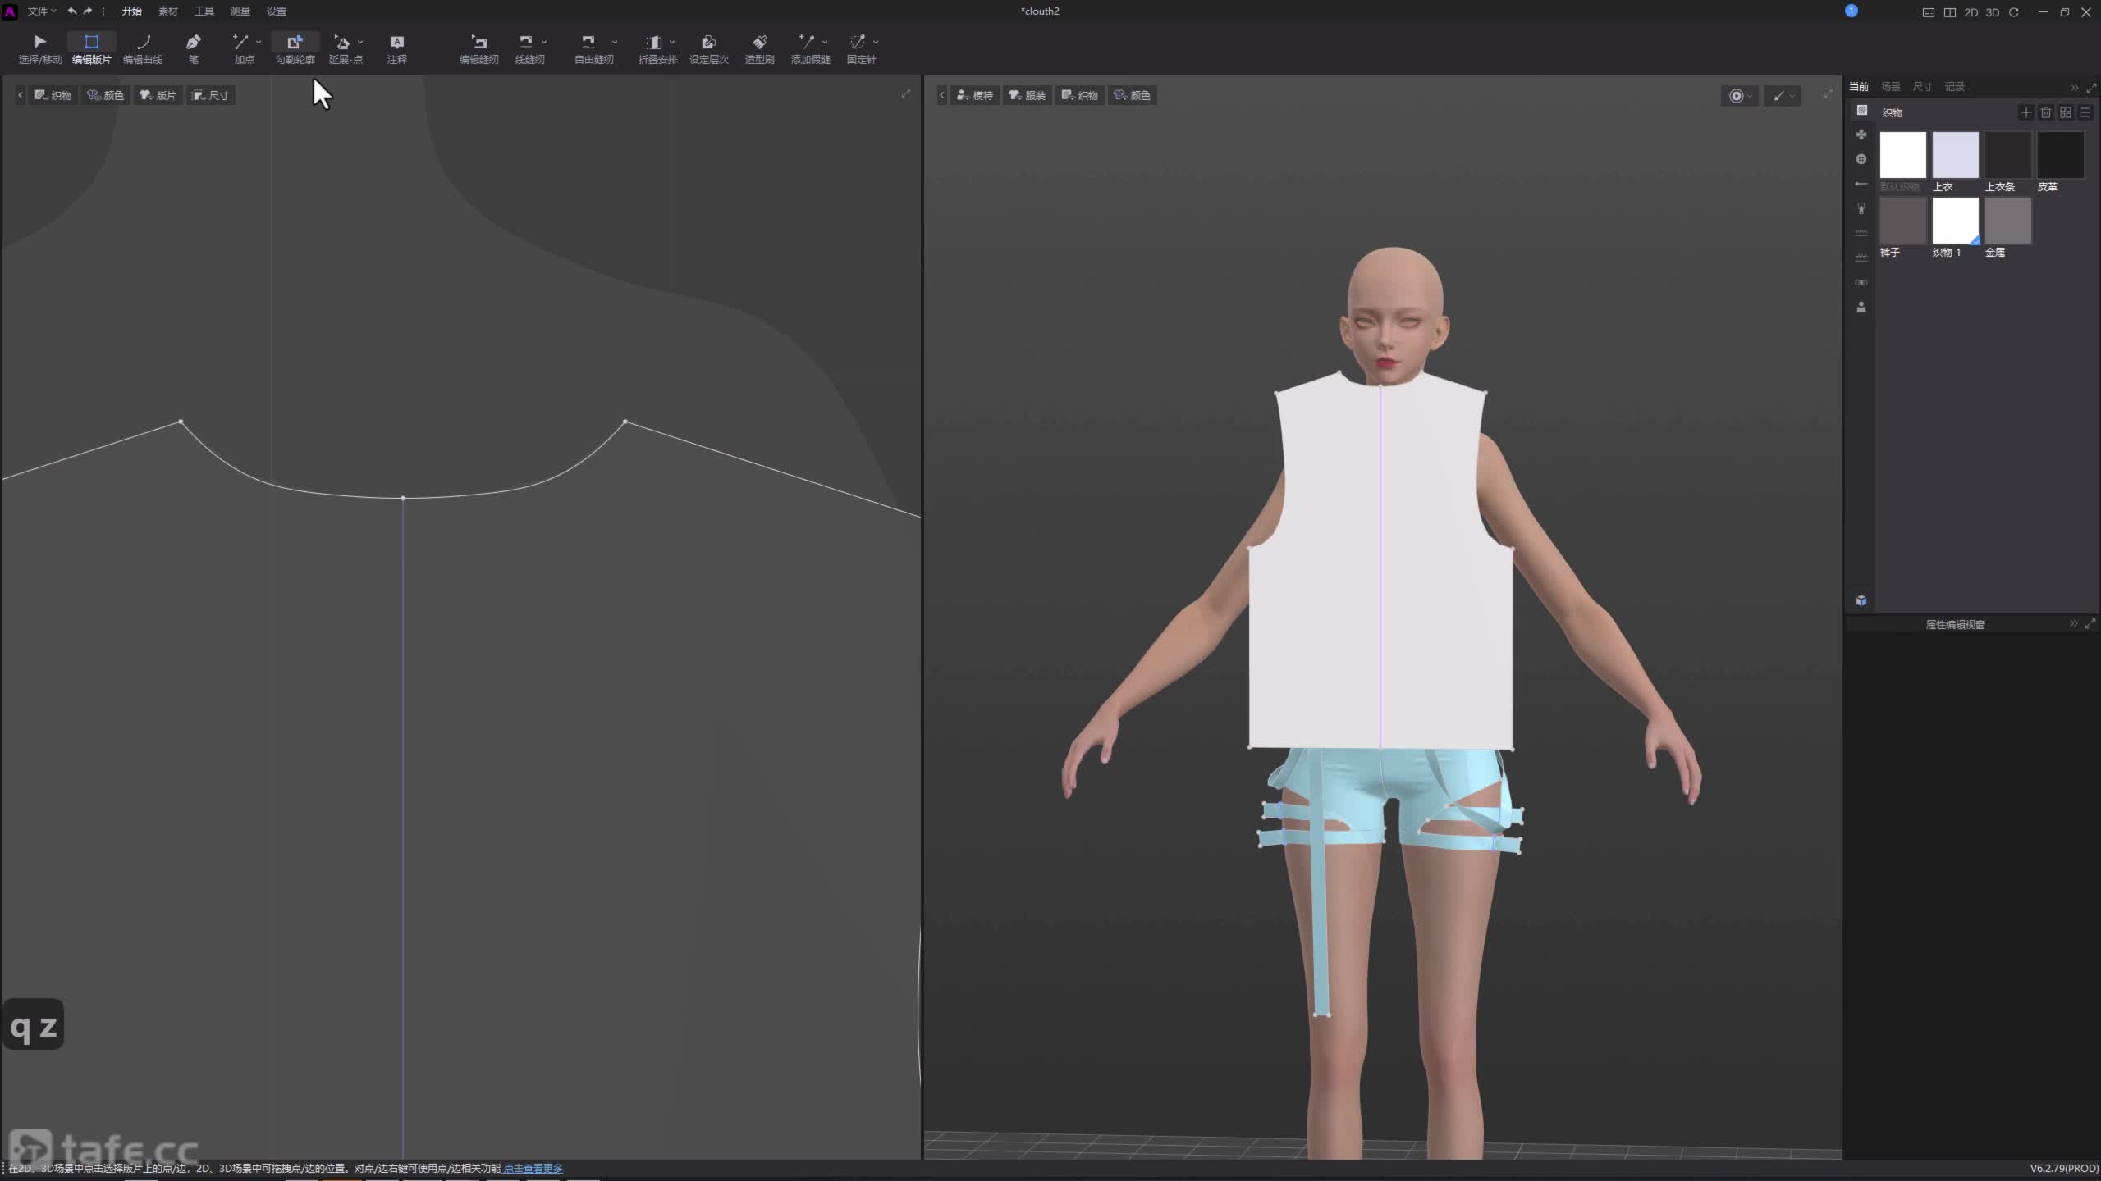2101x1181 pixels.
Task: Select the 延展-点 extend point tool
Action: tap(345, 48)
